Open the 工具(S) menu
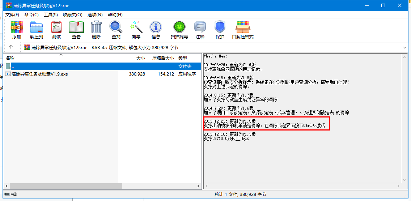 51,15
